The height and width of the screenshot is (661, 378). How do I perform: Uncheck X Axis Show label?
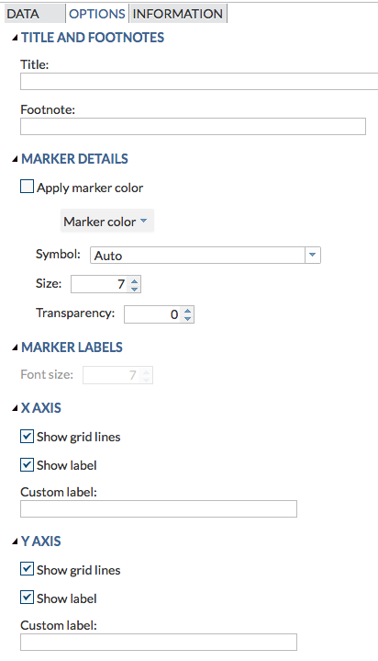pos(27,465)
